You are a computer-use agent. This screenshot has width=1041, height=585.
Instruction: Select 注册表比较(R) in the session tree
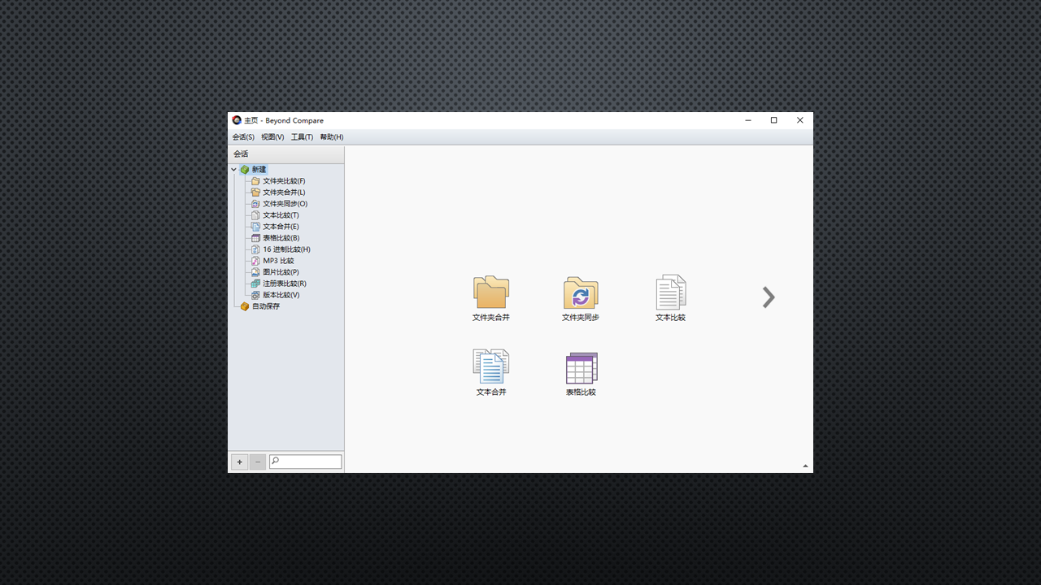click(284, 284)
